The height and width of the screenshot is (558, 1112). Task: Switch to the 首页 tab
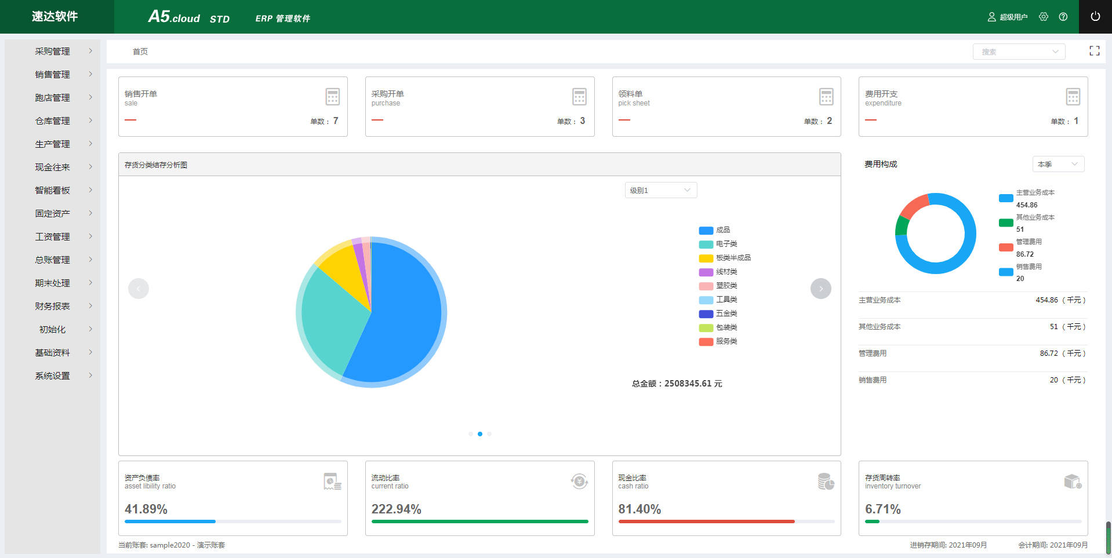pyautogui.click(x=140, y=52)
